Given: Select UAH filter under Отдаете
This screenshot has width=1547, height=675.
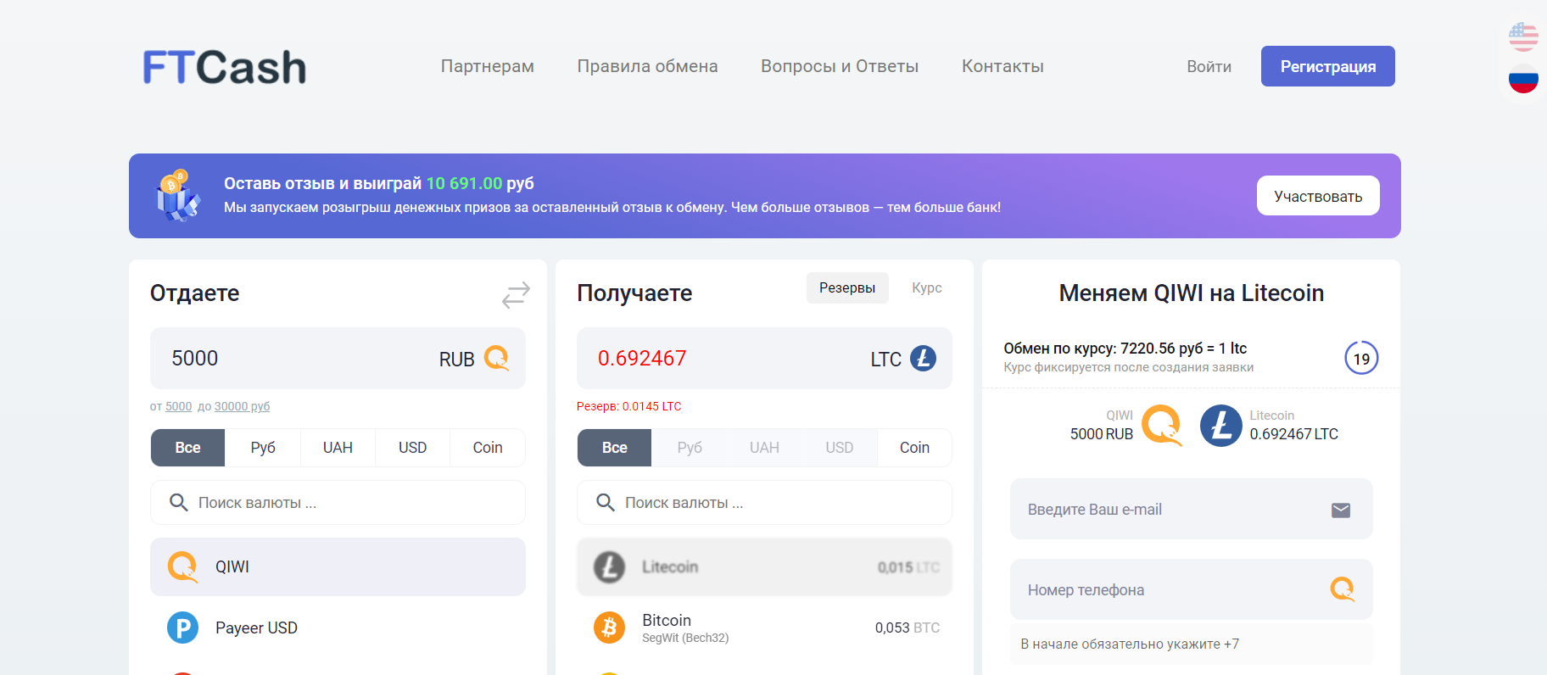Looking at the screenshot, I should [x=338, y=448].
